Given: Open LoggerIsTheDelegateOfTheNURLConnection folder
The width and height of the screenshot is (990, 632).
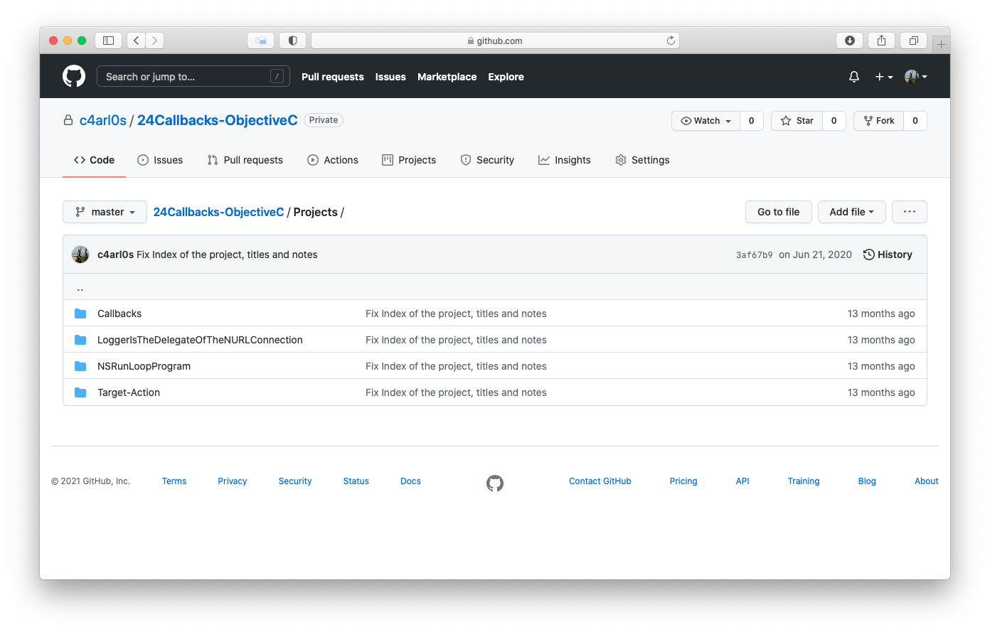Looking at the screenshot, I should tap(200, 340).
